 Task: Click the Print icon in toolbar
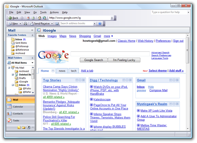(x=26, y=24)
